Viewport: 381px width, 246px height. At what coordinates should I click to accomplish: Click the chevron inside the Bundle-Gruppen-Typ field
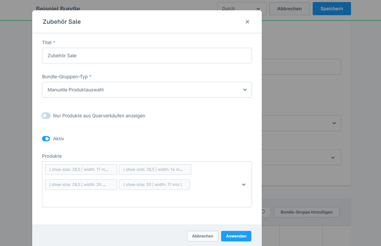245,89
